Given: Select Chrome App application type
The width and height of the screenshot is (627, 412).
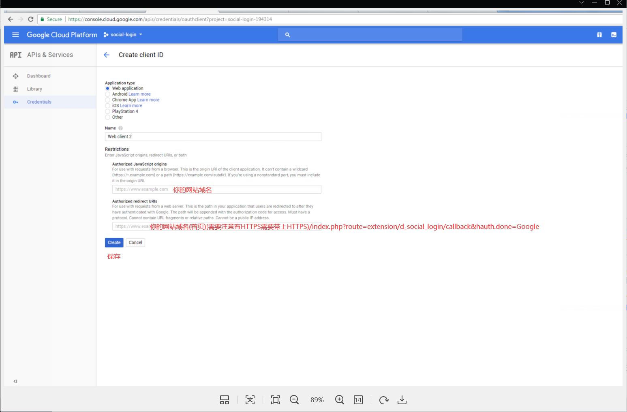Looking at the screenshot, I should (x=107, y=100).
